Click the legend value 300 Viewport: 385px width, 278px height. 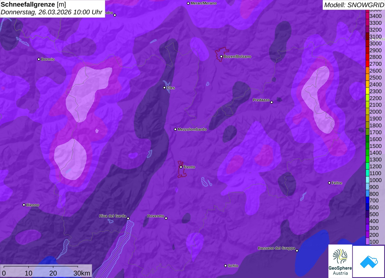coord(374,228)
